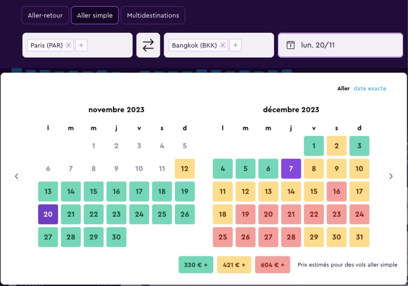Pick 12 novembre on the calendar
The height and width of the screenshot is (286, 408).
click(x=185, y=169)
